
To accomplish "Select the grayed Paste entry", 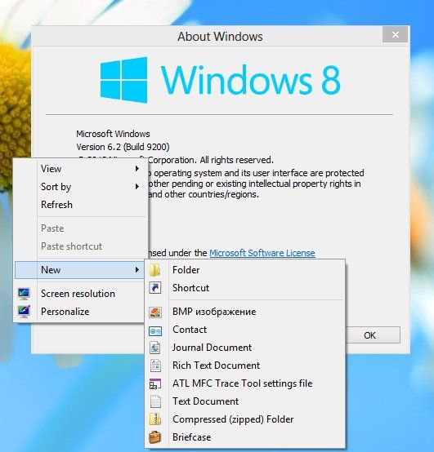I will tap(81, 228).
